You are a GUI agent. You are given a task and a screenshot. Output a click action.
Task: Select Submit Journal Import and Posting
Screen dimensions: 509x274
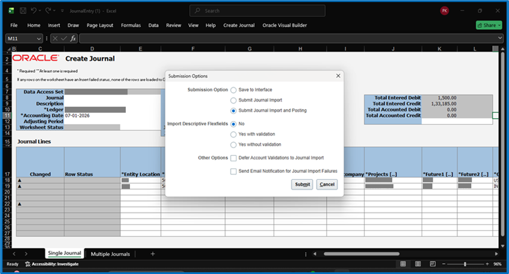233,111
